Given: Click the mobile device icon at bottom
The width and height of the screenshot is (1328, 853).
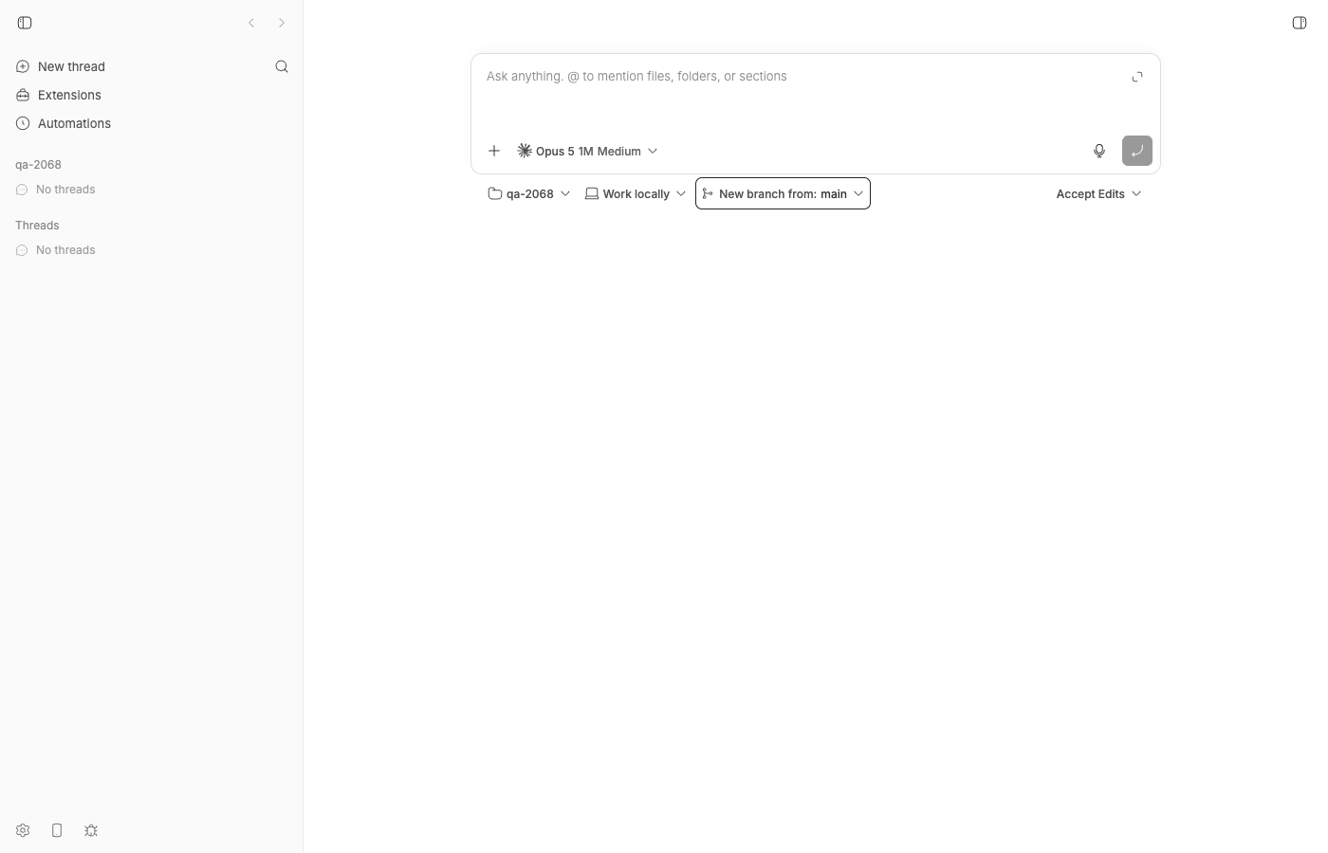Looking at the screenshot, I should 57,830.
